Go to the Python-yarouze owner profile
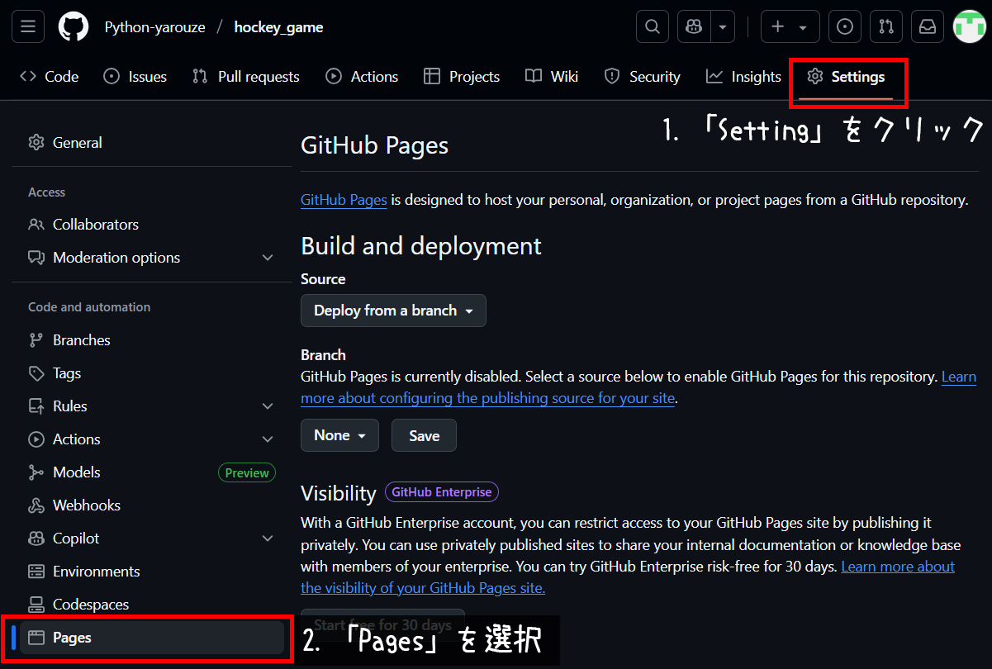The height and width of the screenshot is (669, 992). (154, 27)
